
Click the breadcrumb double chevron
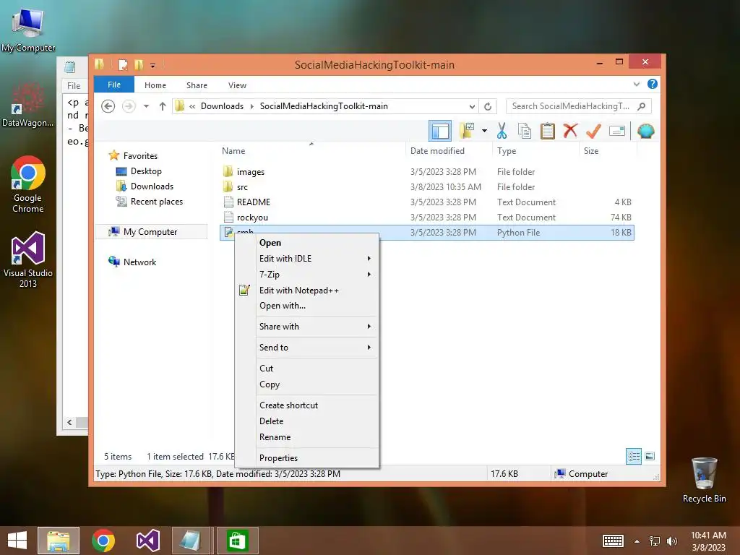(192, 107)
